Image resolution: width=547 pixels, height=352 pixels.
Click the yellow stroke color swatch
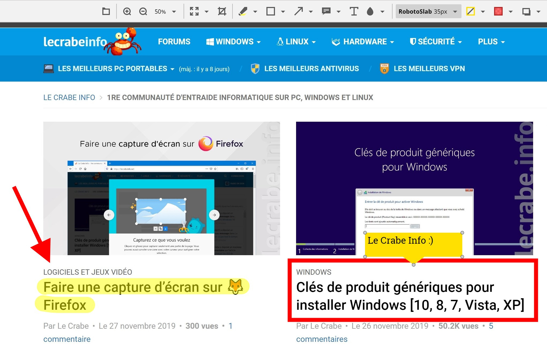click(x=470, y=12)
